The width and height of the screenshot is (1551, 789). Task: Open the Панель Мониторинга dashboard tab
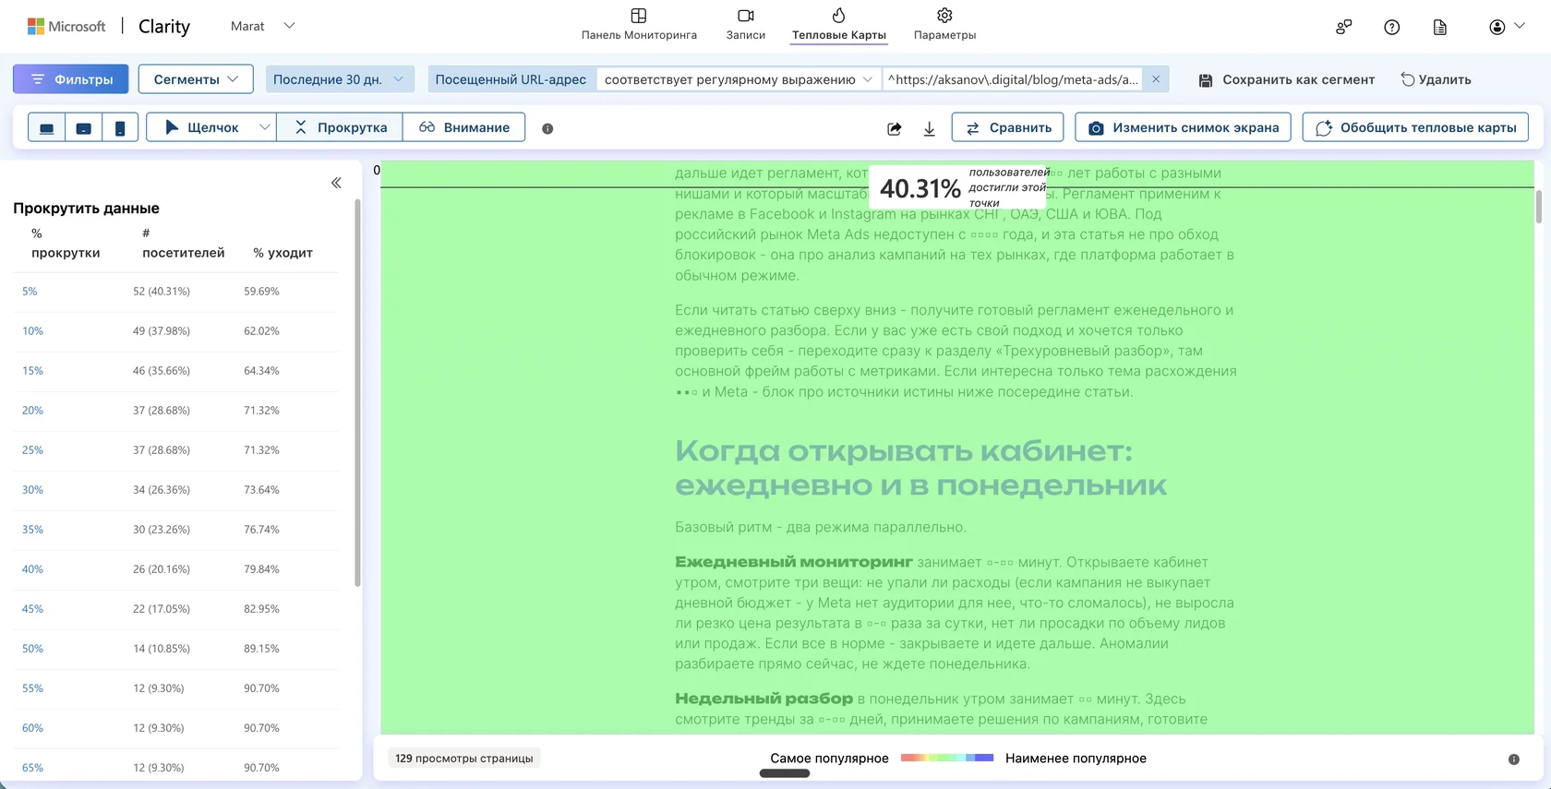[639, 25]
